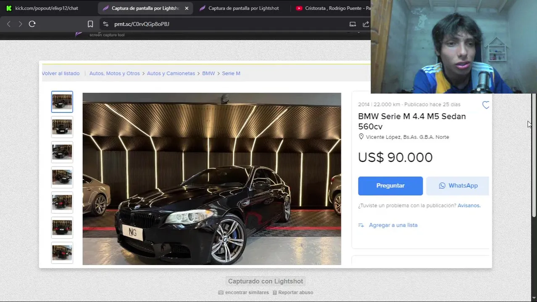Bookmark this page with the bookmark icon
The image size is (537, 302).
point(90,24)
